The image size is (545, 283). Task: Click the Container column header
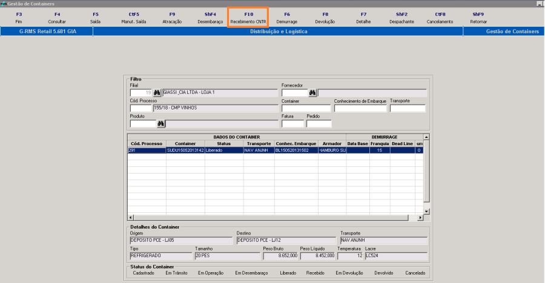186,144
